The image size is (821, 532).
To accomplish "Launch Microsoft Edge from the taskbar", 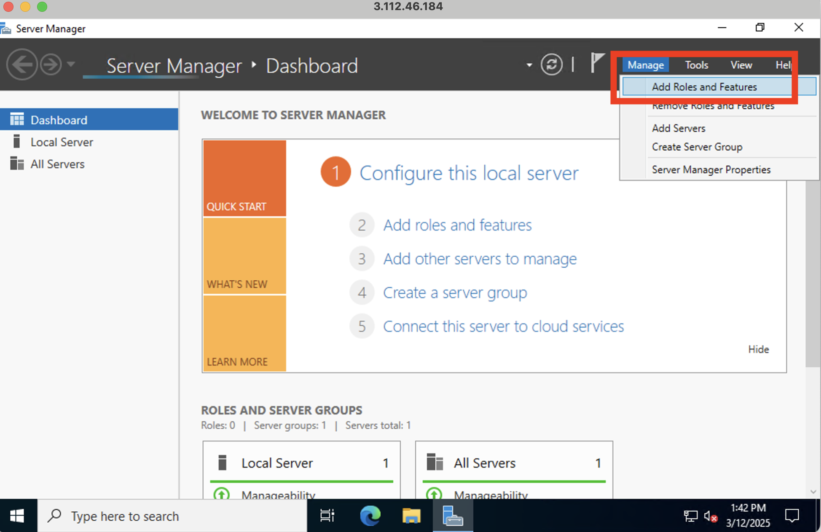I will pos(370,516).
